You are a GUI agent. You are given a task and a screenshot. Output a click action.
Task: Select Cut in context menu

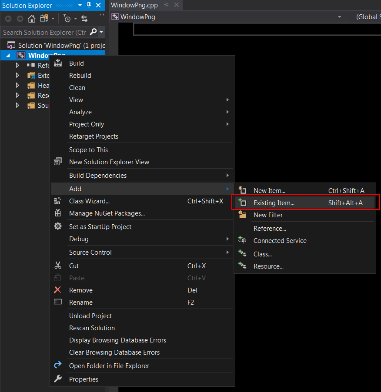pyautogui.click(x=142, y=266)
